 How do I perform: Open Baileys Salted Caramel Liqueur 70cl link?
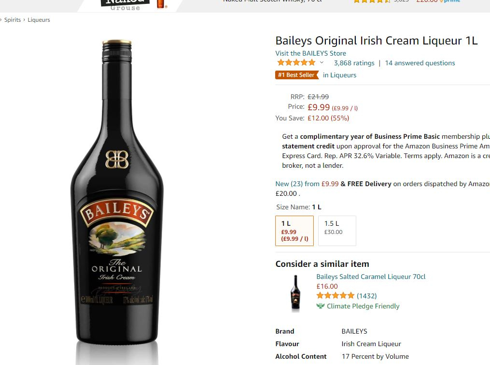(x=371, y=277)
